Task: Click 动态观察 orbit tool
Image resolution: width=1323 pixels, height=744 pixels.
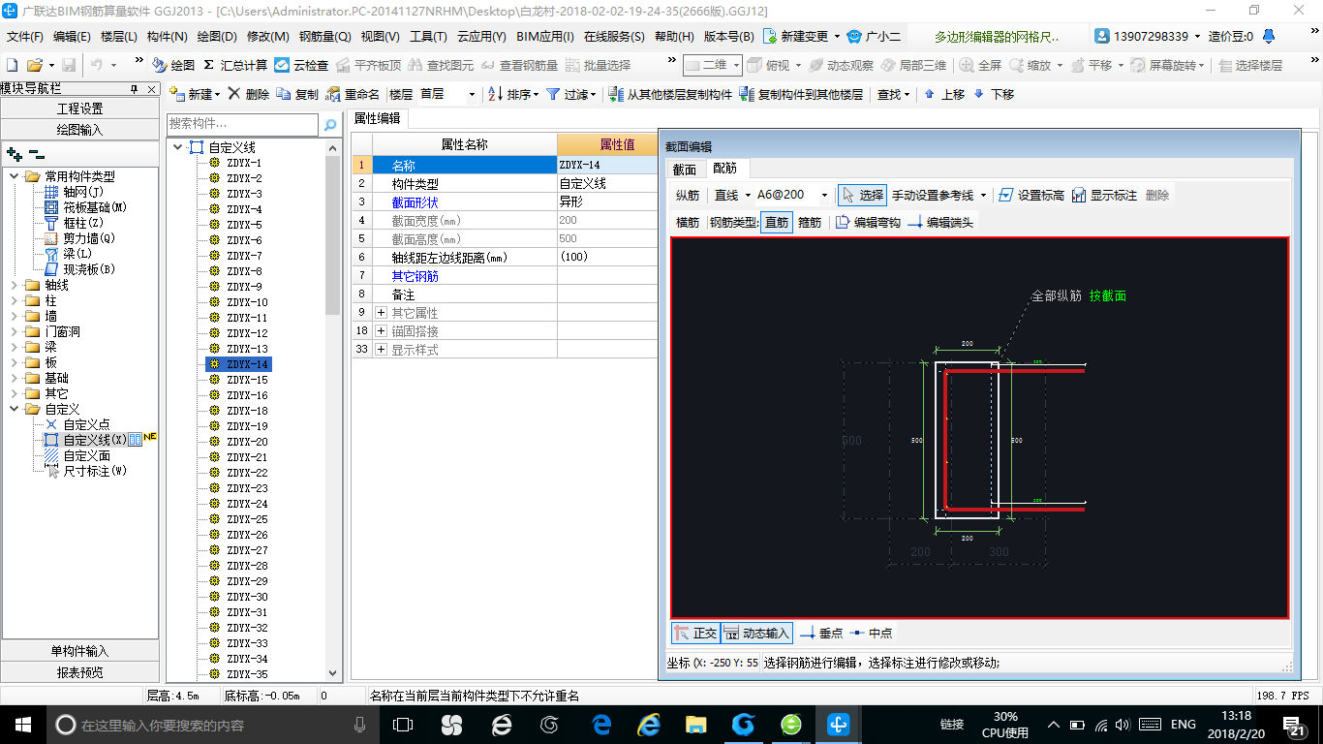Action: (841, 65)
